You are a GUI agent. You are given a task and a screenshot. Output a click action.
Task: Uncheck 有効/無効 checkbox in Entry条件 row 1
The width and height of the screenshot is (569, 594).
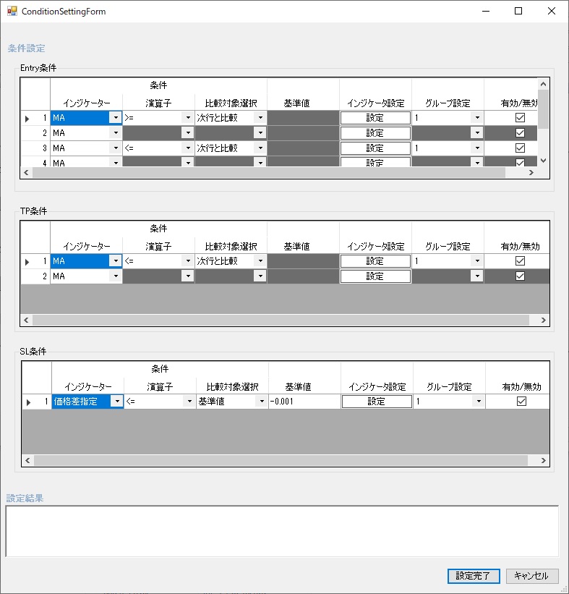(x=519, y=118)
